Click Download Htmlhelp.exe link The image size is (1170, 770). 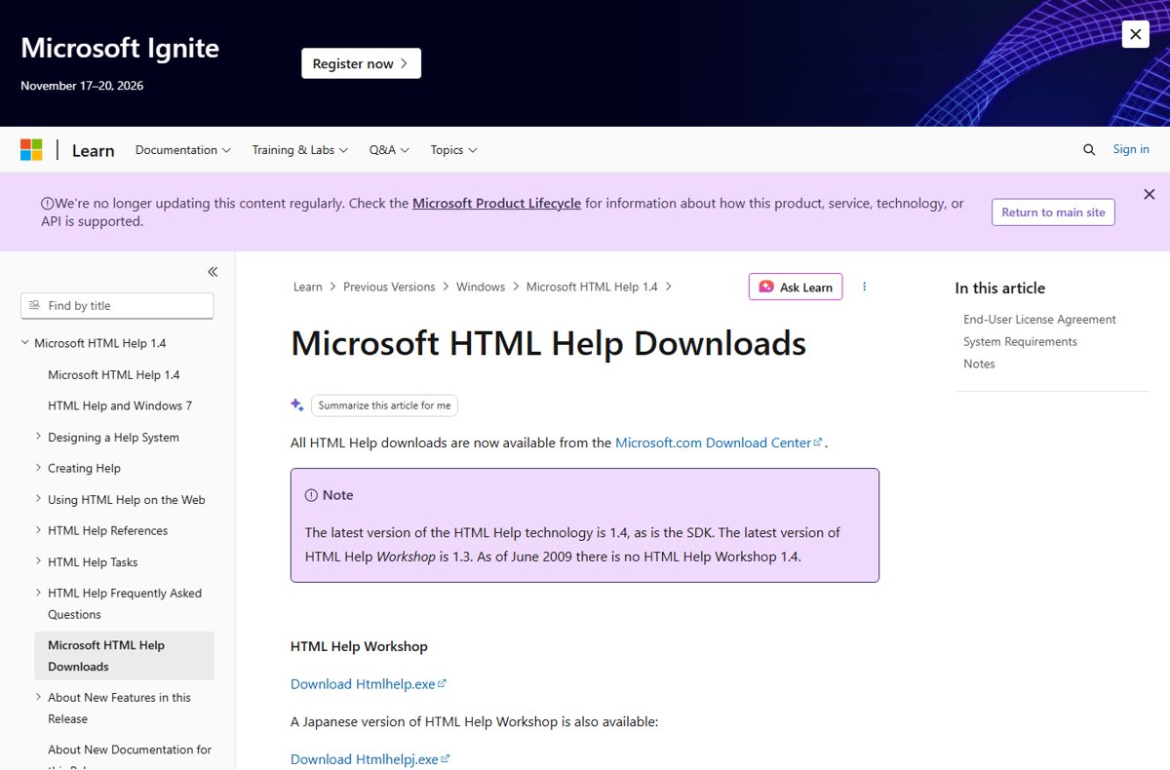coord(369,684)
